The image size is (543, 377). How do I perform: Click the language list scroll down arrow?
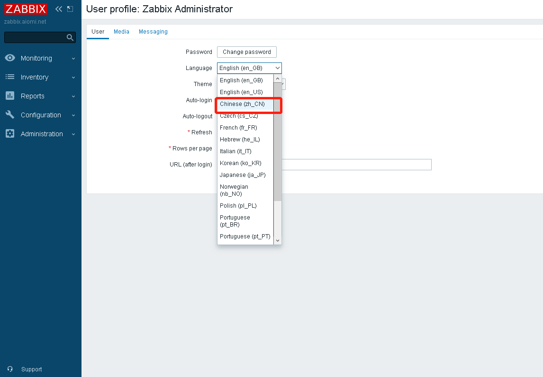(278, 240)
